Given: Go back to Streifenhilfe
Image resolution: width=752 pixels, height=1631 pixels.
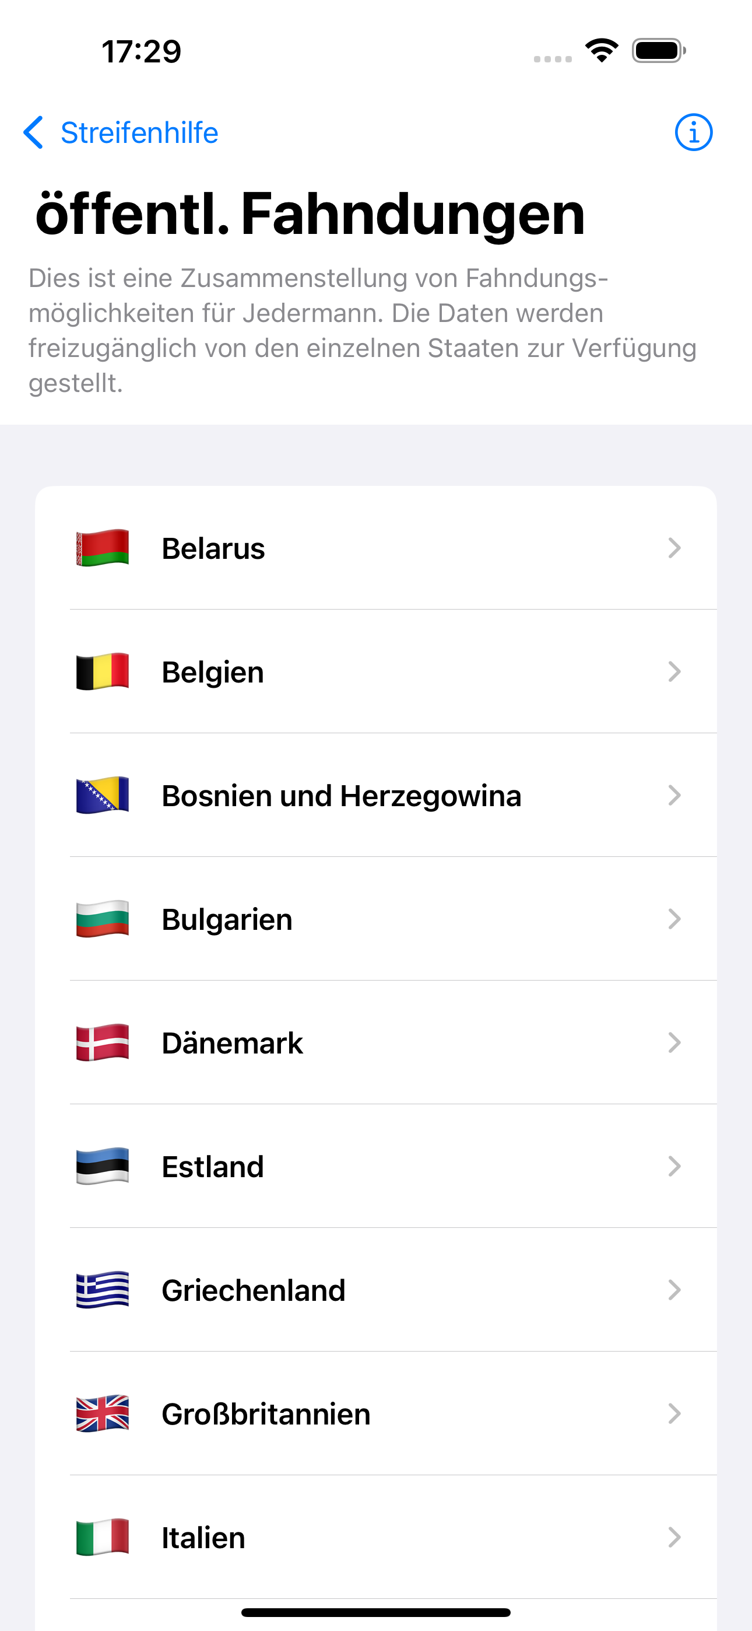Looking at the screenshot, I should pyautogui.click(x=120, y=133).
